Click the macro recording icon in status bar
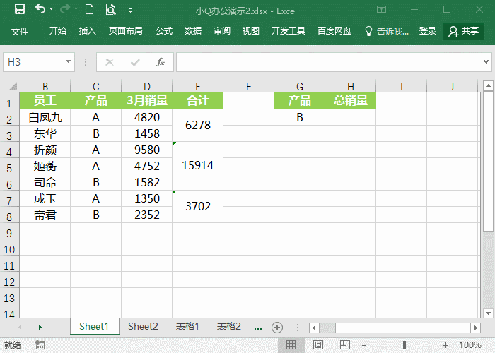The width and height of the screenshot is (495, 353). [x=40, y=345]
